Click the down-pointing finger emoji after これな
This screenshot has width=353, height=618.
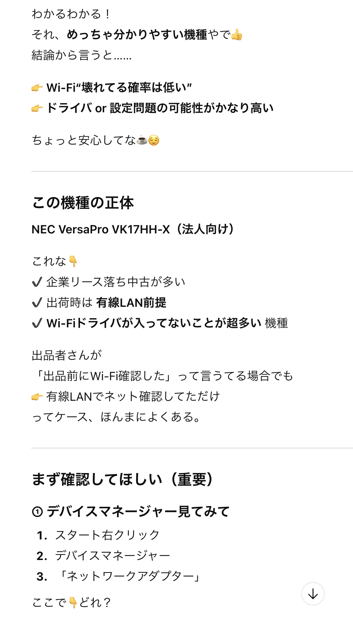click(x=73, y=261)
